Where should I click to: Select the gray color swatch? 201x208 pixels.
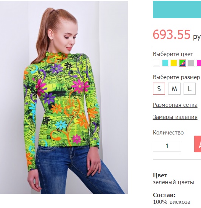(x=191, y=63)
